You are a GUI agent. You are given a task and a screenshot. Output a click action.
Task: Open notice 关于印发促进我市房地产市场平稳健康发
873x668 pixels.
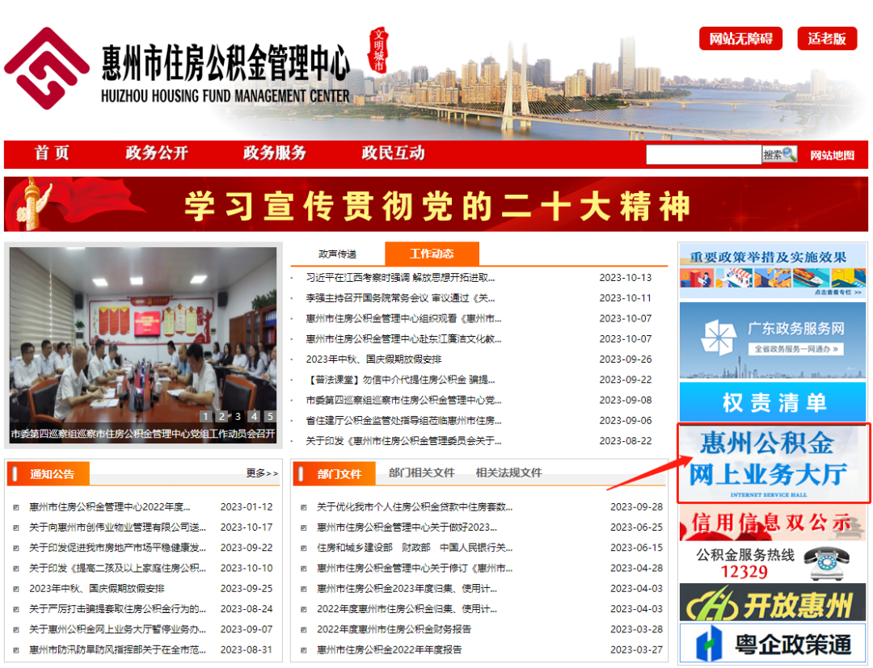[117, 548]
